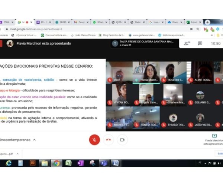Click the red hang up call button
The width and height of the screenshot is (223, 187).
coord(109,140)
